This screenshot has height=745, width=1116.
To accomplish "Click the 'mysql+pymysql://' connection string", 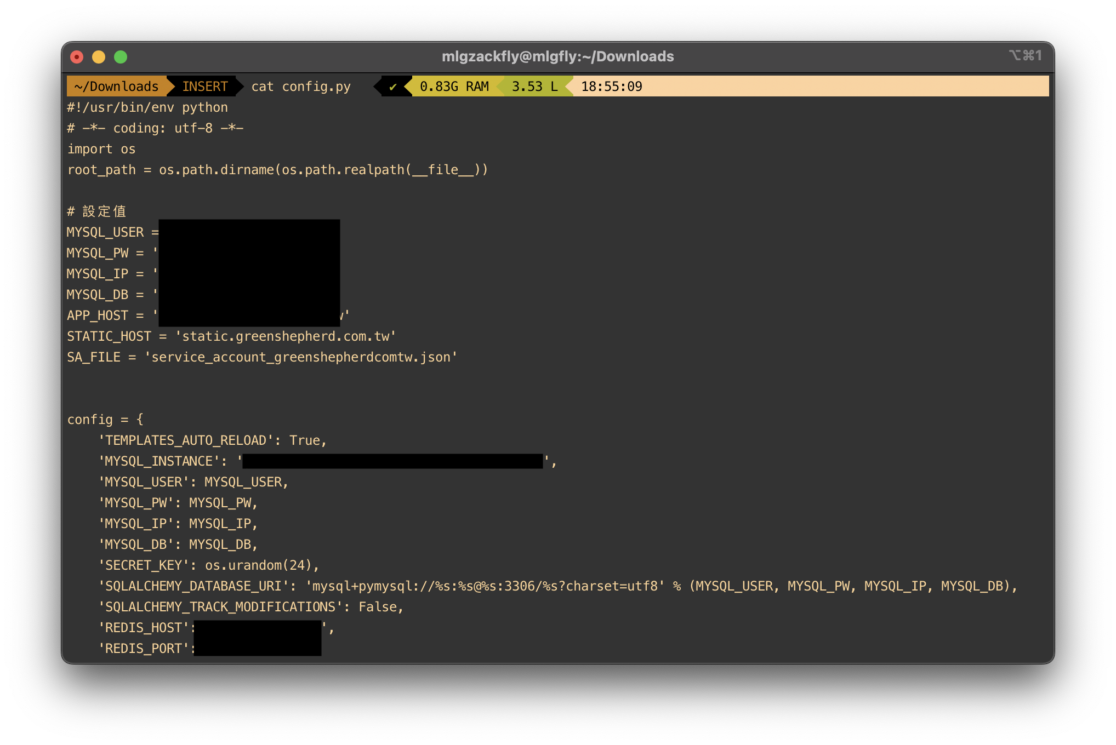I will [485, 586].
